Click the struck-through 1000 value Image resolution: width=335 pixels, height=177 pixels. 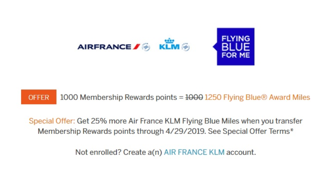[x=194, y=97]
